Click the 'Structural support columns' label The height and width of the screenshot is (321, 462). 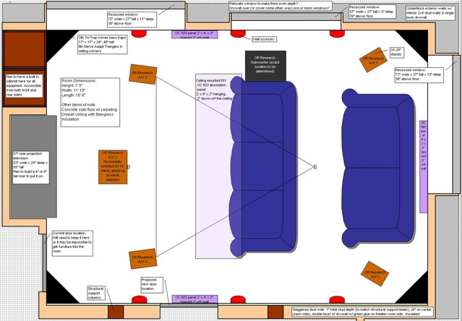click(x=96, y=293)
